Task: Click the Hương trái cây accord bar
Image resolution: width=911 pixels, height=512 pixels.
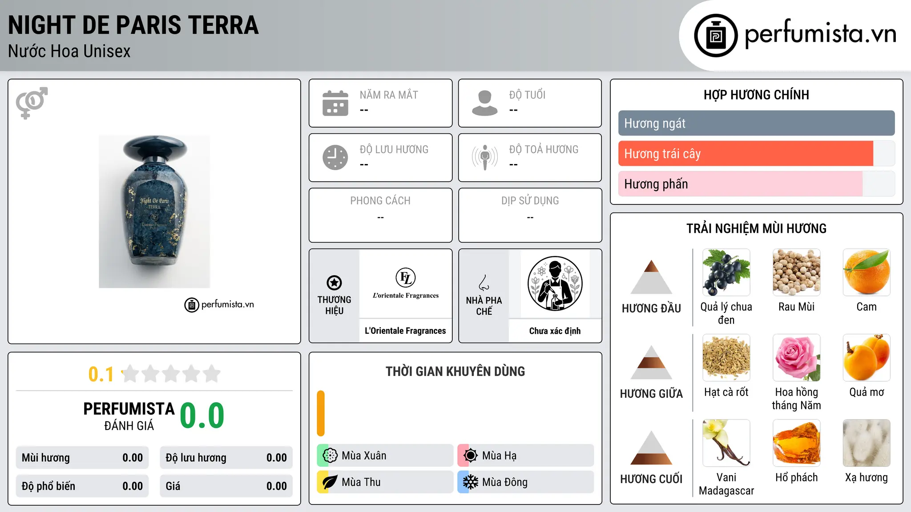Action: click(x=757, y=153)
